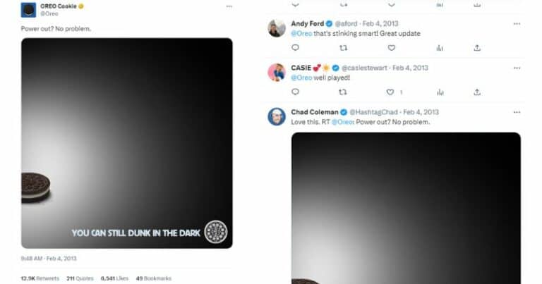Retweet CASIE's 'well played' tweet

click(344, 92)
